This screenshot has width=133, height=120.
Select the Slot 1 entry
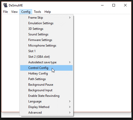point(46,51)
